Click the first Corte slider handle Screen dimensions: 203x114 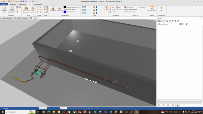[x=85, y=7]
